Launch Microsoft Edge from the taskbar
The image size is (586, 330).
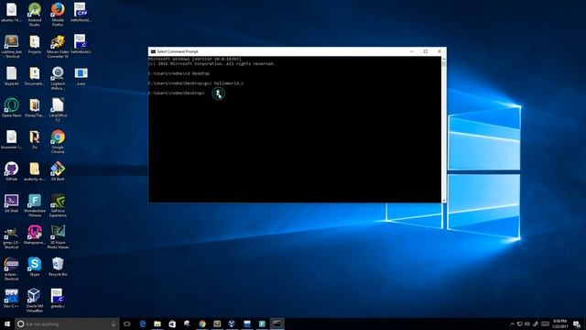pos(143,324)
